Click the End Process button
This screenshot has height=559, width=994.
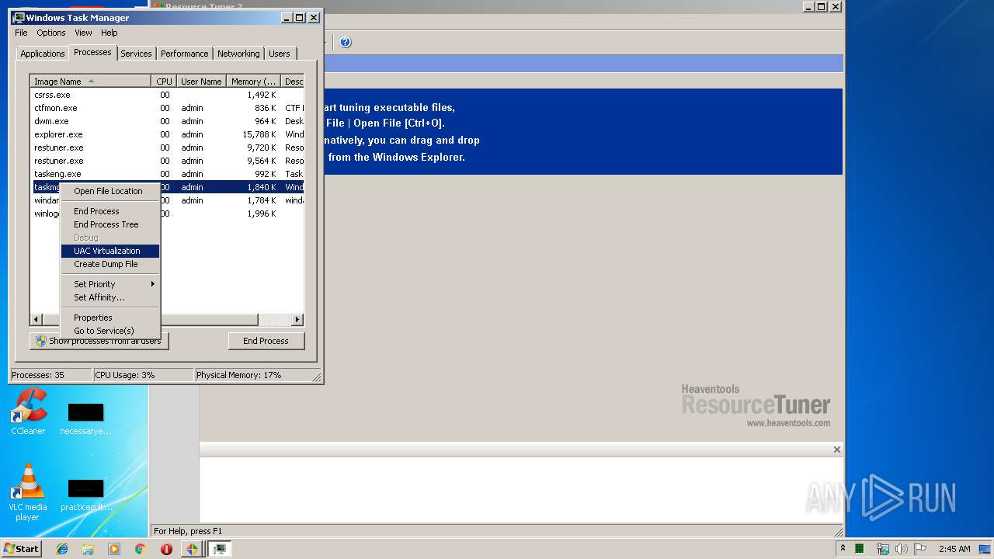click(266, 341)
